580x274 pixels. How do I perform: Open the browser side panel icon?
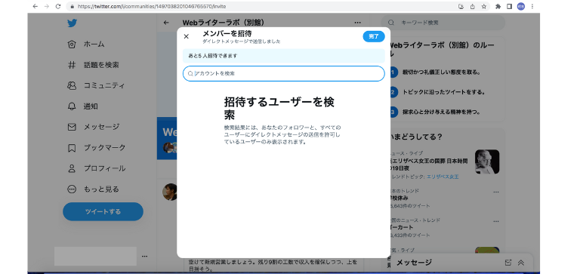(x=509, y=6)
